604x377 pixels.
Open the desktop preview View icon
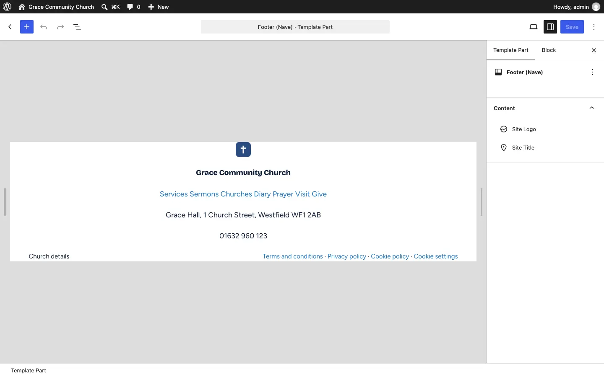tap(534, 27)
